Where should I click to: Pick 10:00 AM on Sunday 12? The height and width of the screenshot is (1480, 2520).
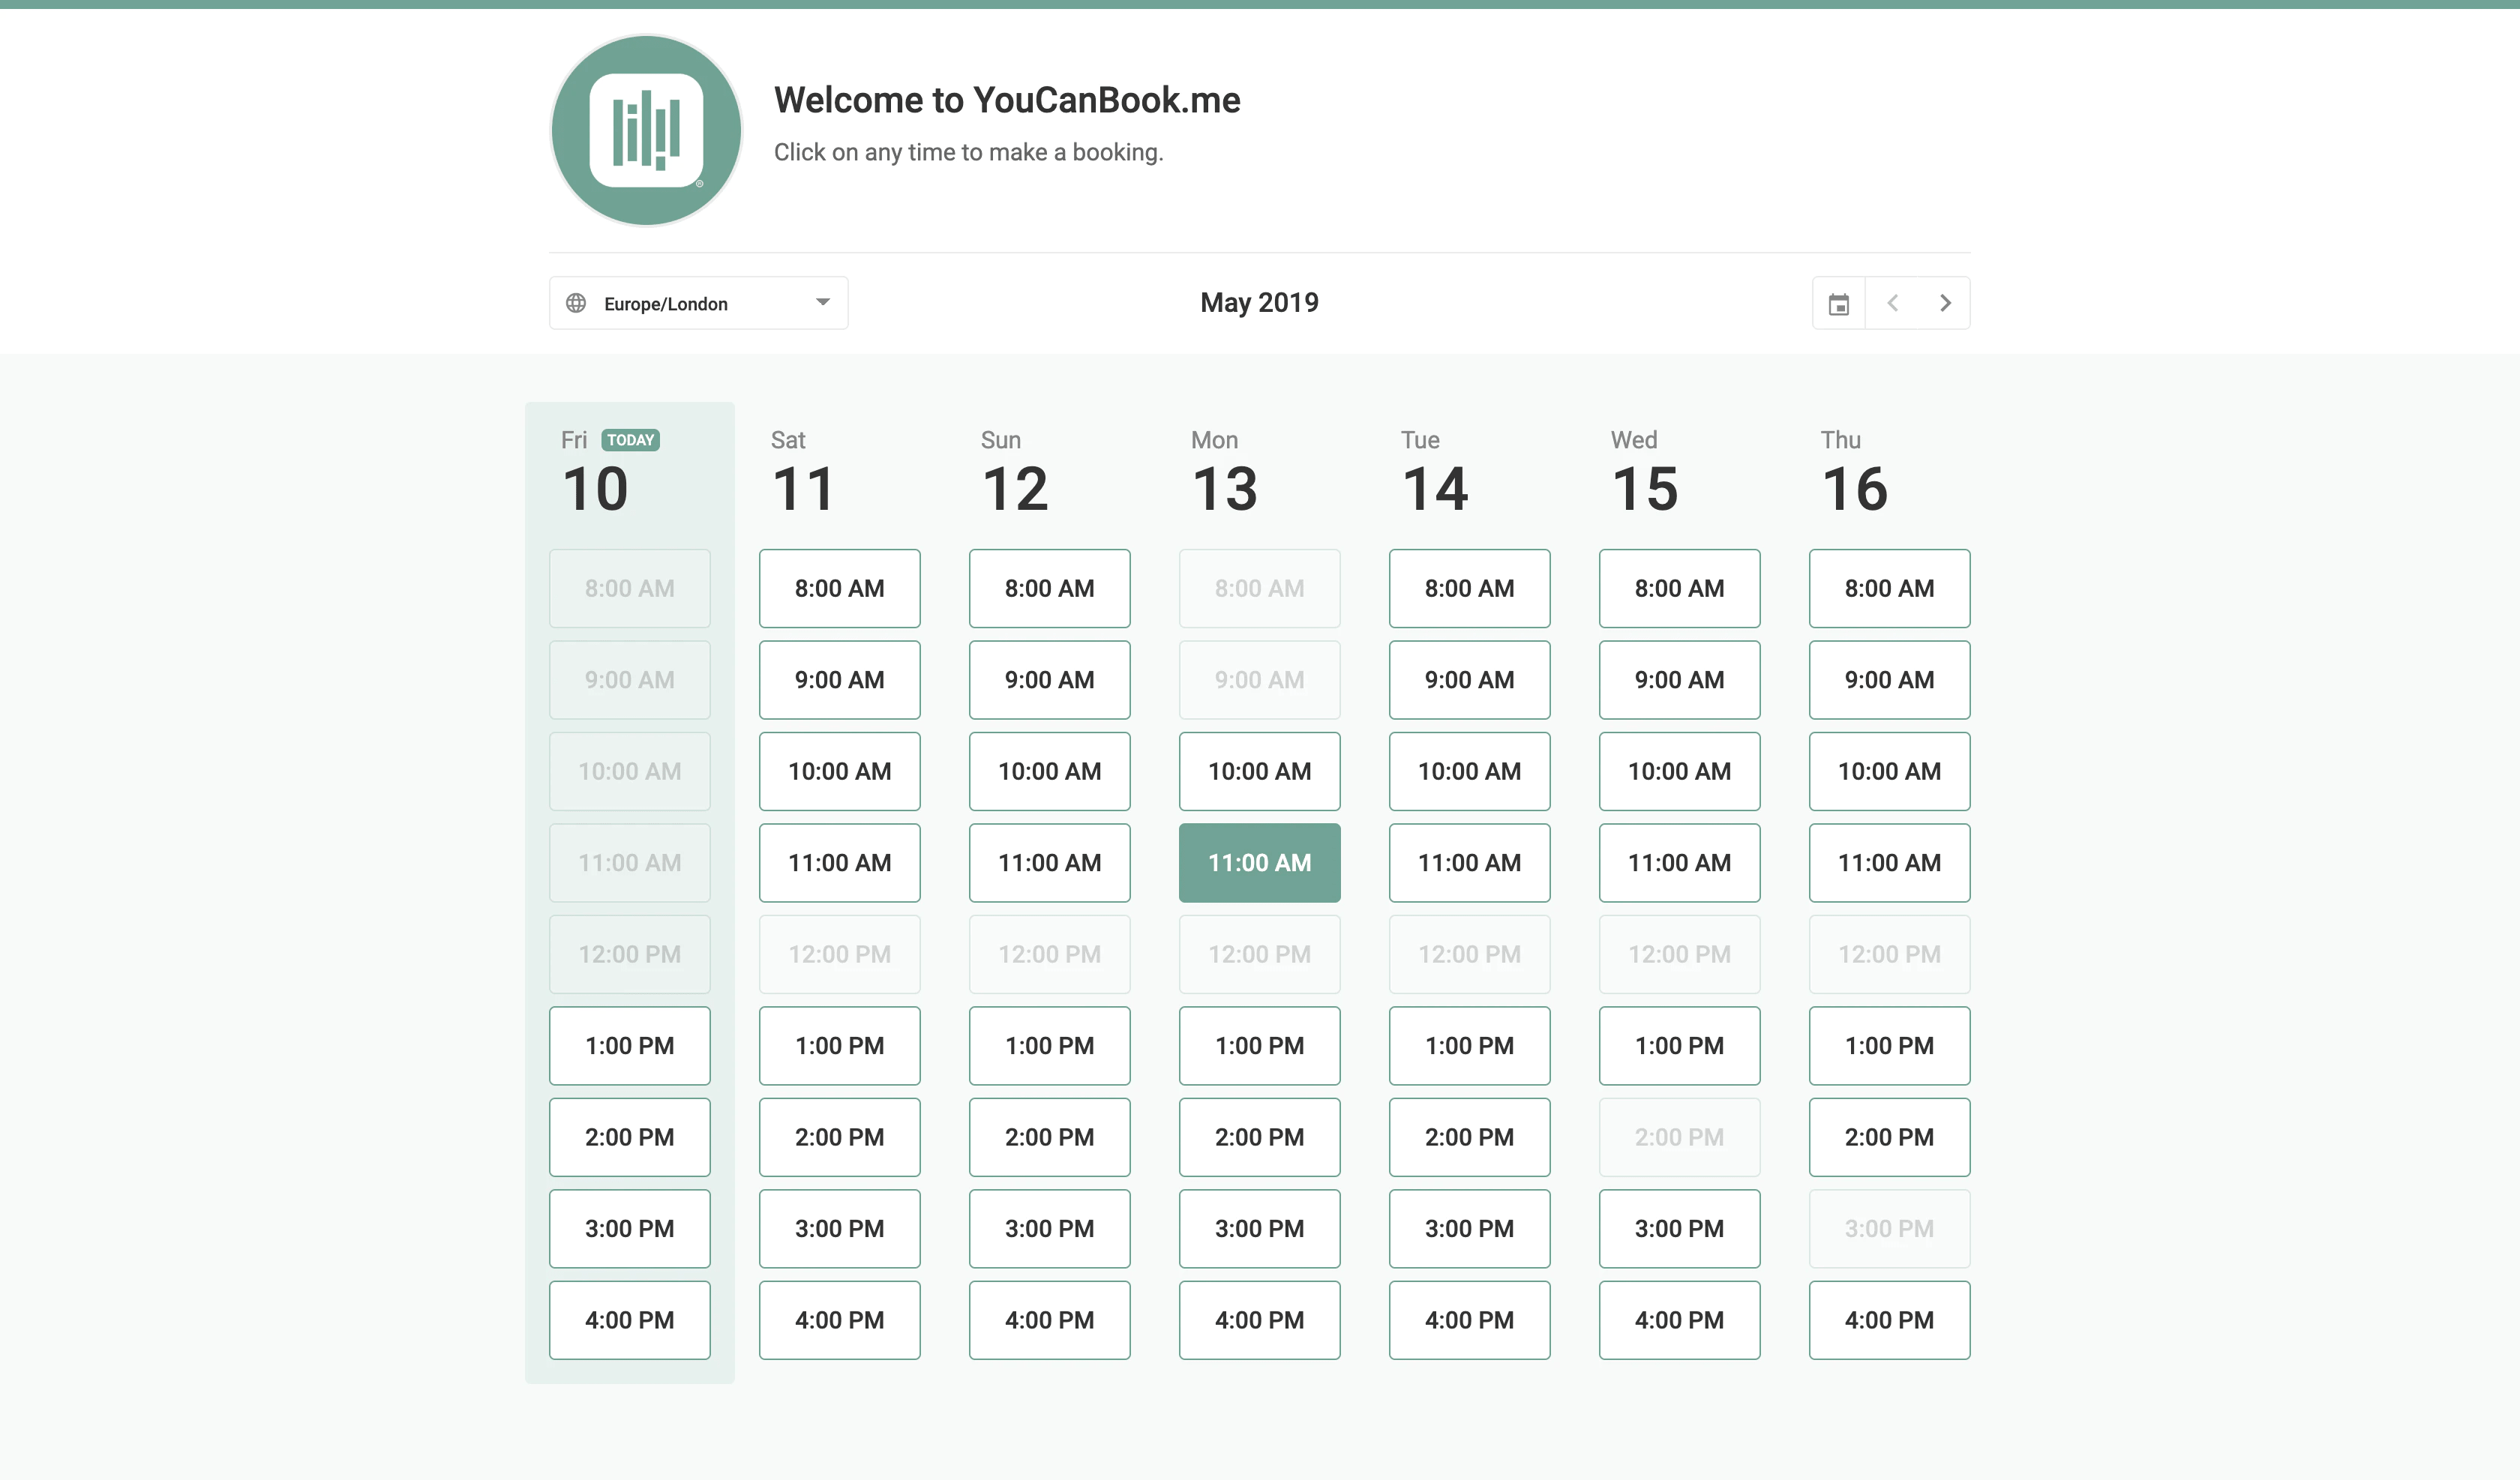click(1049, 771)
